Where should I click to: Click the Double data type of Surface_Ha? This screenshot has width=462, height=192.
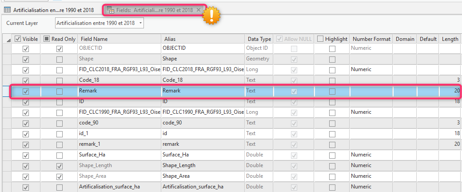tap(259, 155)
